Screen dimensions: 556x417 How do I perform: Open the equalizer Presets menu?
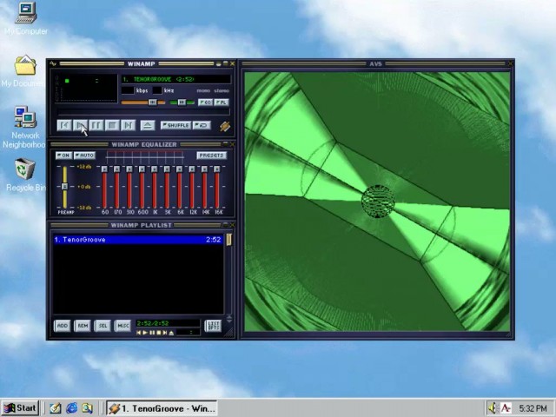click(x=210, y=156)
